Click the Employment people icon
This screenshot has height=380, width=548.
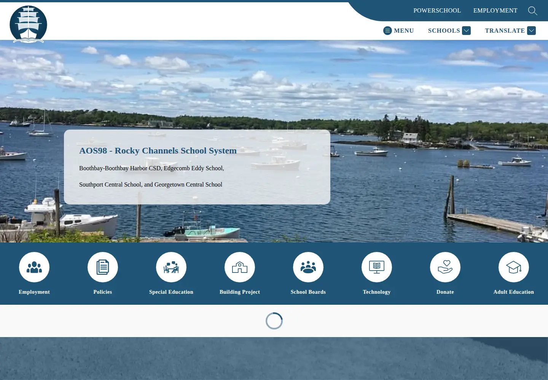click(x=34, y=267)
